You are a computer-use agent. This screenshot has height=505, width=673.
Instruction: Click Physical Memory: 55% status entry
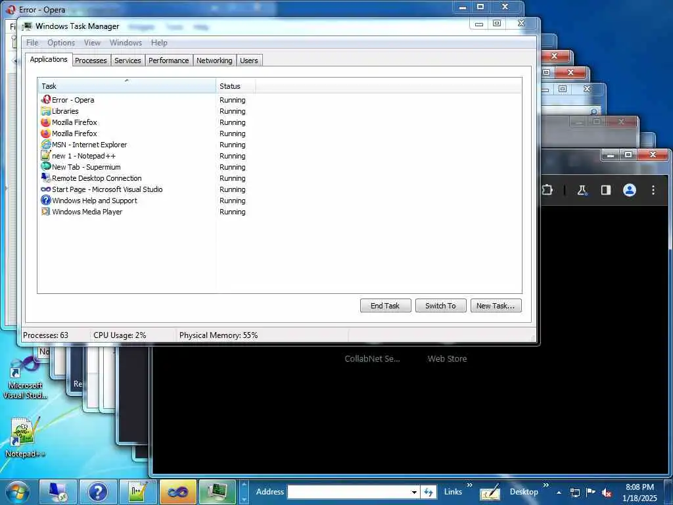[x=218, y=335]
